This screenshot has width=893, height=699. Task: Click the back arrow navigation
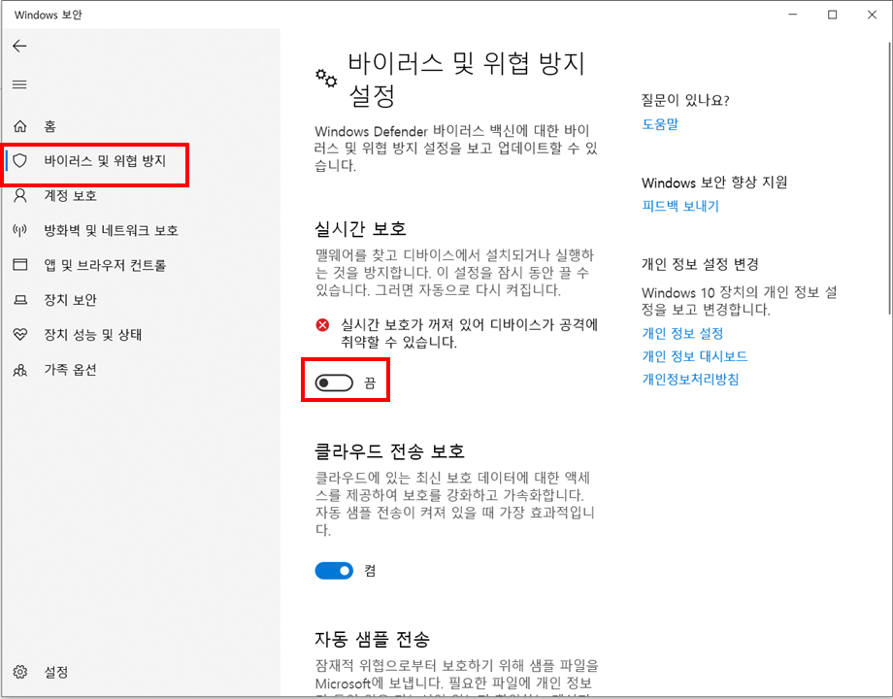(18, 46)
